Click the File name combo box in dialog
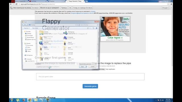This screenshot has height=102, width=182. pyautogui.click(x=59, y=64)
